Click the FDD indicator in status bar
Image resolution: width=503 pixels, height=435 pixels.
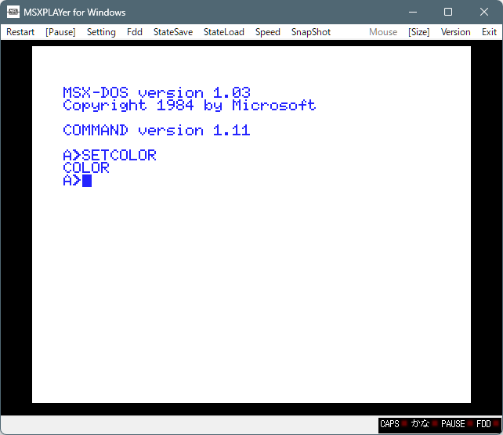coord(487,424)
